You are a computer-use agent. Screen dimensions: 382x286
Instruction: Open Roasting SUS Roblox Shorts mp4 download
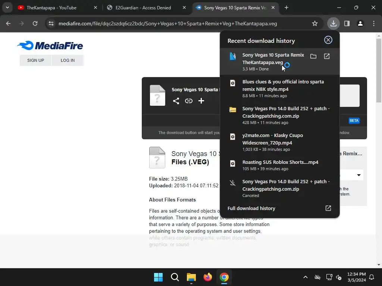coord(280,165)
